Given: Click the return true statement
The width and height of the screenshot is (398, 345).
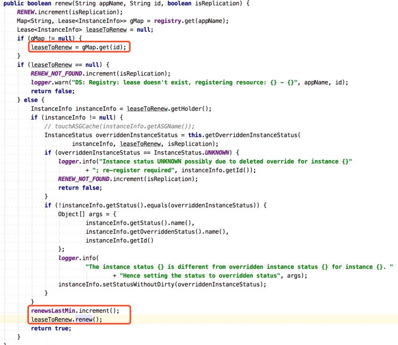Looking at the screenshot, I should click(51, 328).
